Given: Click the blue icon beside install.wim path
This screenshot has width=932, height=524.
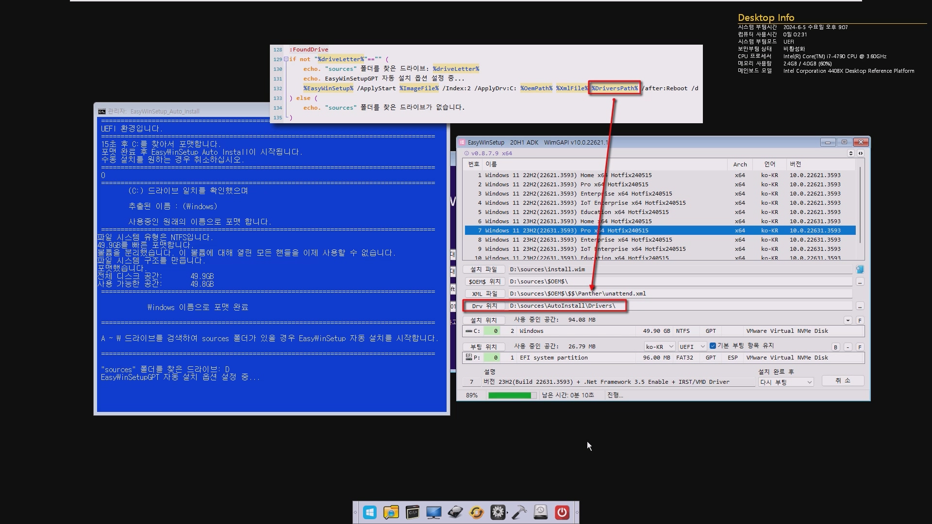Looking at the screenshot, I should click(860, 269).
